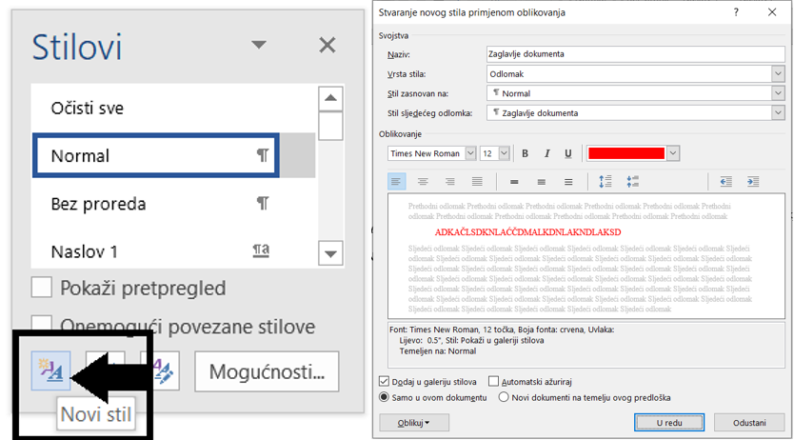The height and width of the screenshot is (440, 794).
Task: Expand the Times New Roman font dropdown
Action: coord(469,153)
